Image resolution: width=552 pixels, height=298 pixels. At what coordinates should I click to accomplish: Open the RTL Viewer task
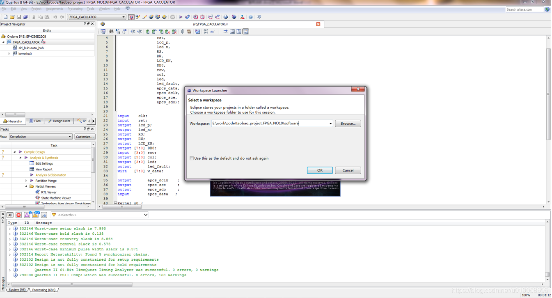pos(48,192)
